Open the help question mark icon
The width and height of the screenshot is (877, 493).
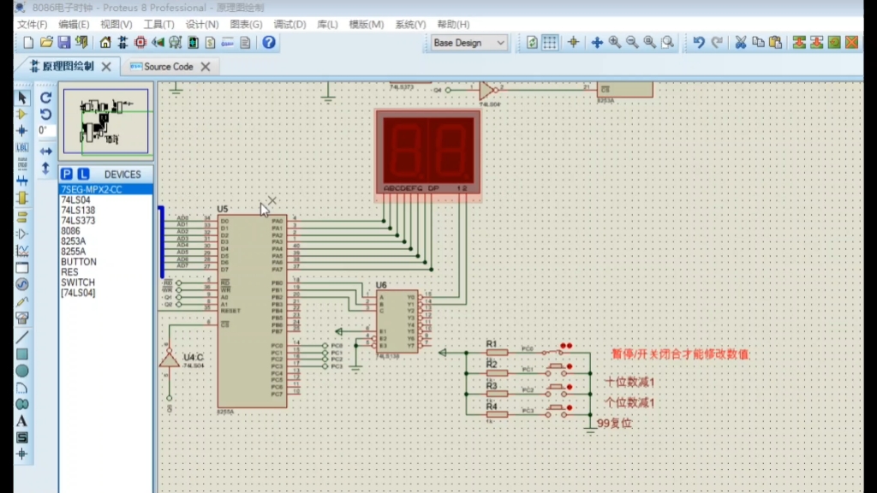269,43
